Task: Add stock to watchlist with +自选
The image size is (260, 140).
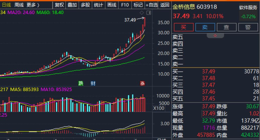Action: click(152, 5)
